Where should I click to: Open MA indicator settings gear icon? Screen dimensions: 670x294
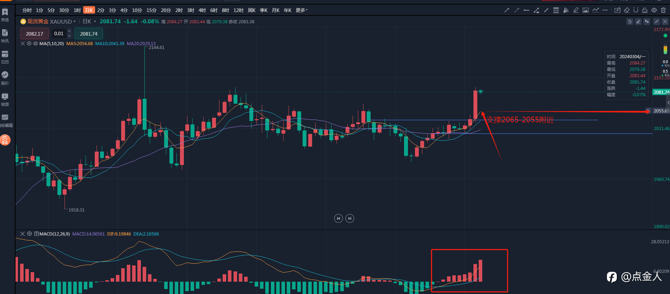click(x=29, y=44)
